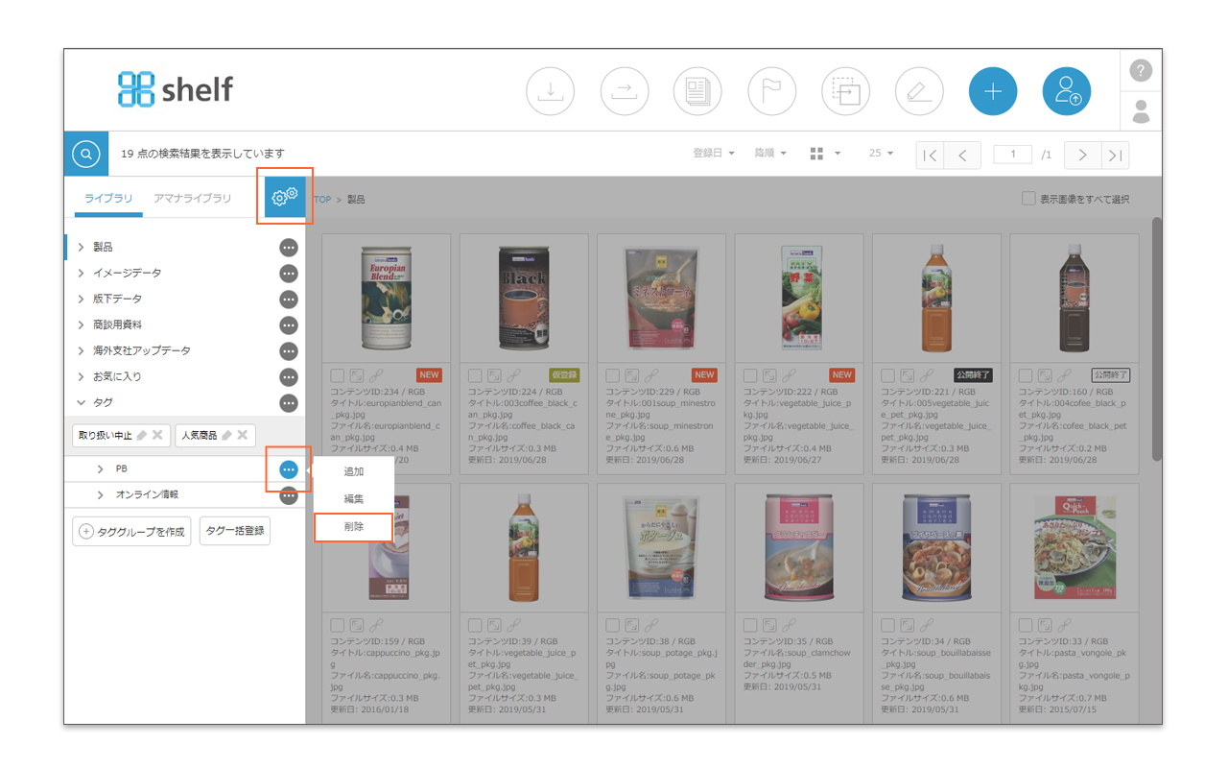The width and height of the screenshot is (1228, 768).
Task: Click the タググループを作成 button
Action: coord(132,531)
